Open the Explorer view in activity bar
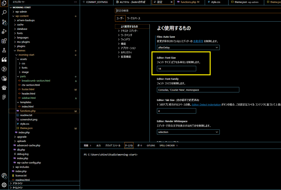281x190 pixels. (x=4, y=3)
